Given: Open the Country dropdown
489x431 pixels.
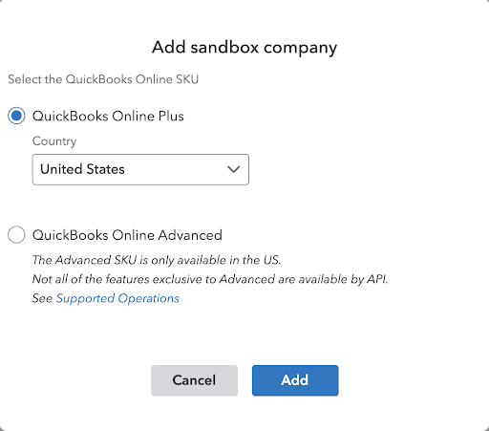Looking at the screenshot, I should point(140,169).
